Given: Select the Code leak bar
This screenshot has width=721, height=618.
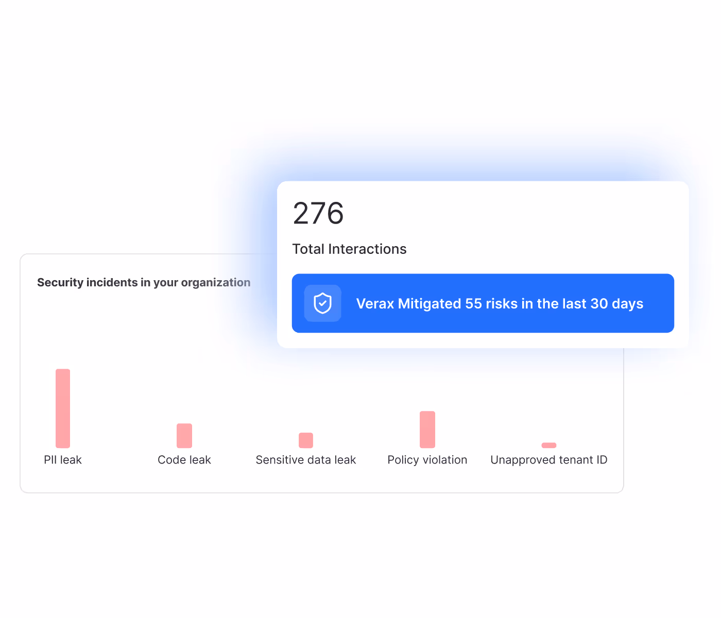Looking at the screenshot, I should (x=184, y=436).
